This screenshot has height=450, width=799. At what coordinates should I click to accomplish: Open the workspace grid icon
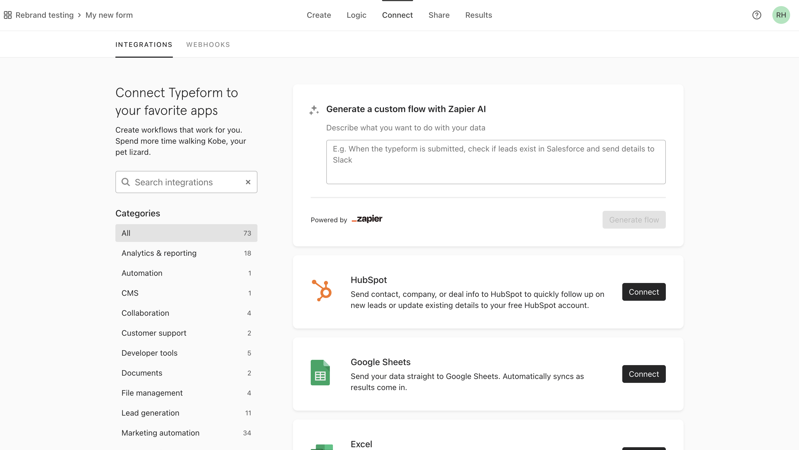8,15
